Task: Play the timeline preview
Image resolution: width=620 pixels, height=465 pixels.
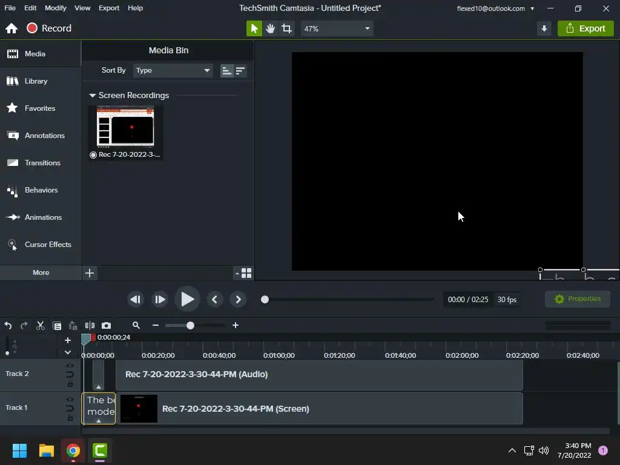Action: pyautogui.click(x=187, y=299)
